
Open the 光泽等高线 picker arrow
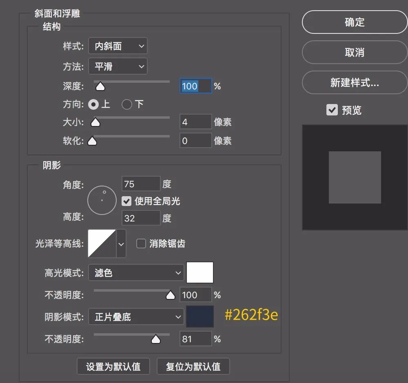[x=121, y=244]
